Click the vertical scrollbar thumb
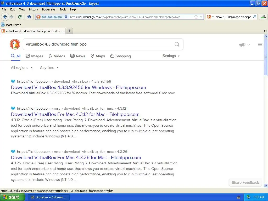This screenshot has width=268, height=201. 266,57
